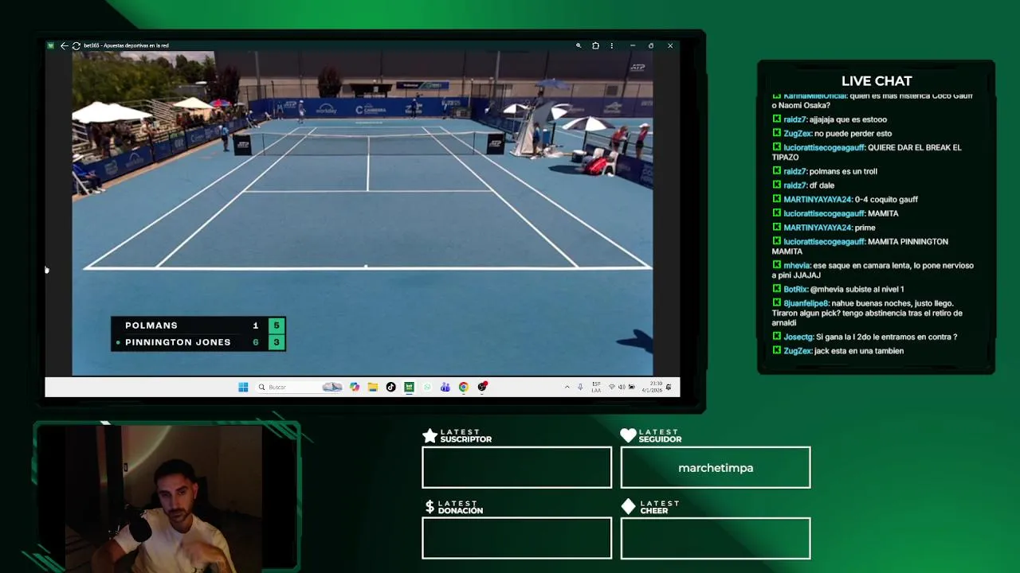1020x573 pixels.
Task: Click the tennis match video stream
Action: pyautogui.click(x=363, y=213)
